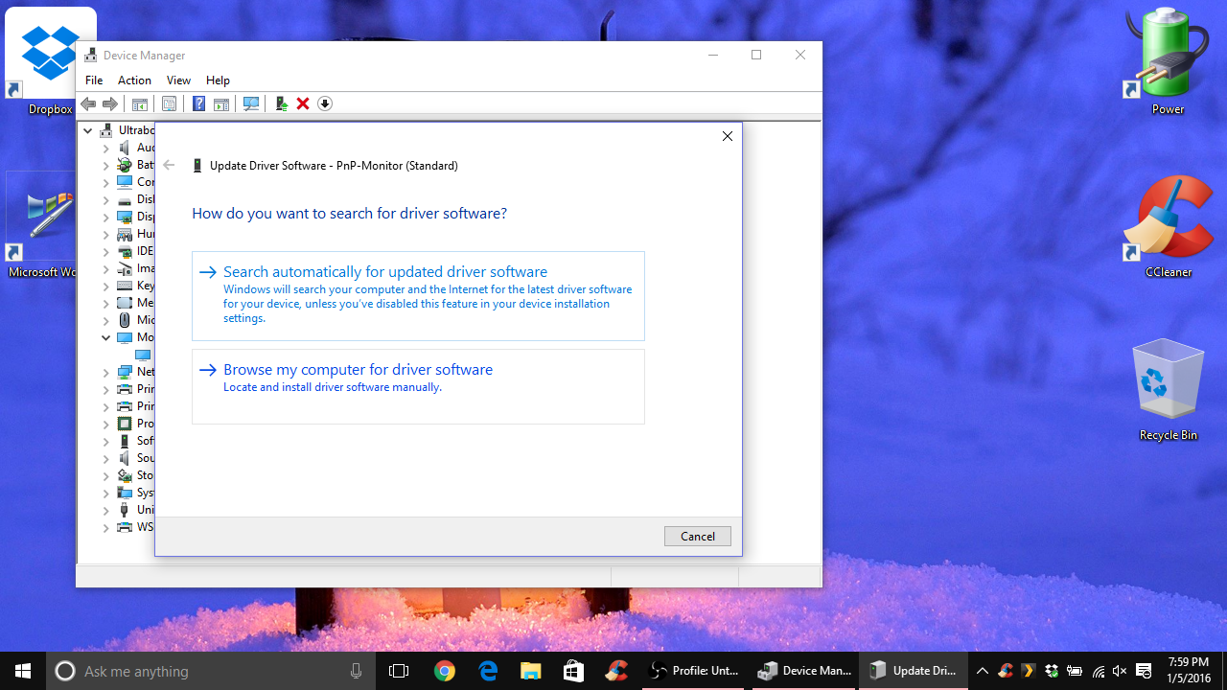Click the Properties toolbar icon
This screenshot has height=690, width=1227.
click(x=169, y=103)
